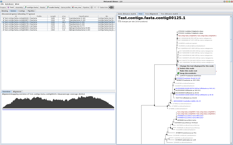Open the Alignment tab in lower panel
The width and height of the screenshot is (233, 145).
(17, 91)
